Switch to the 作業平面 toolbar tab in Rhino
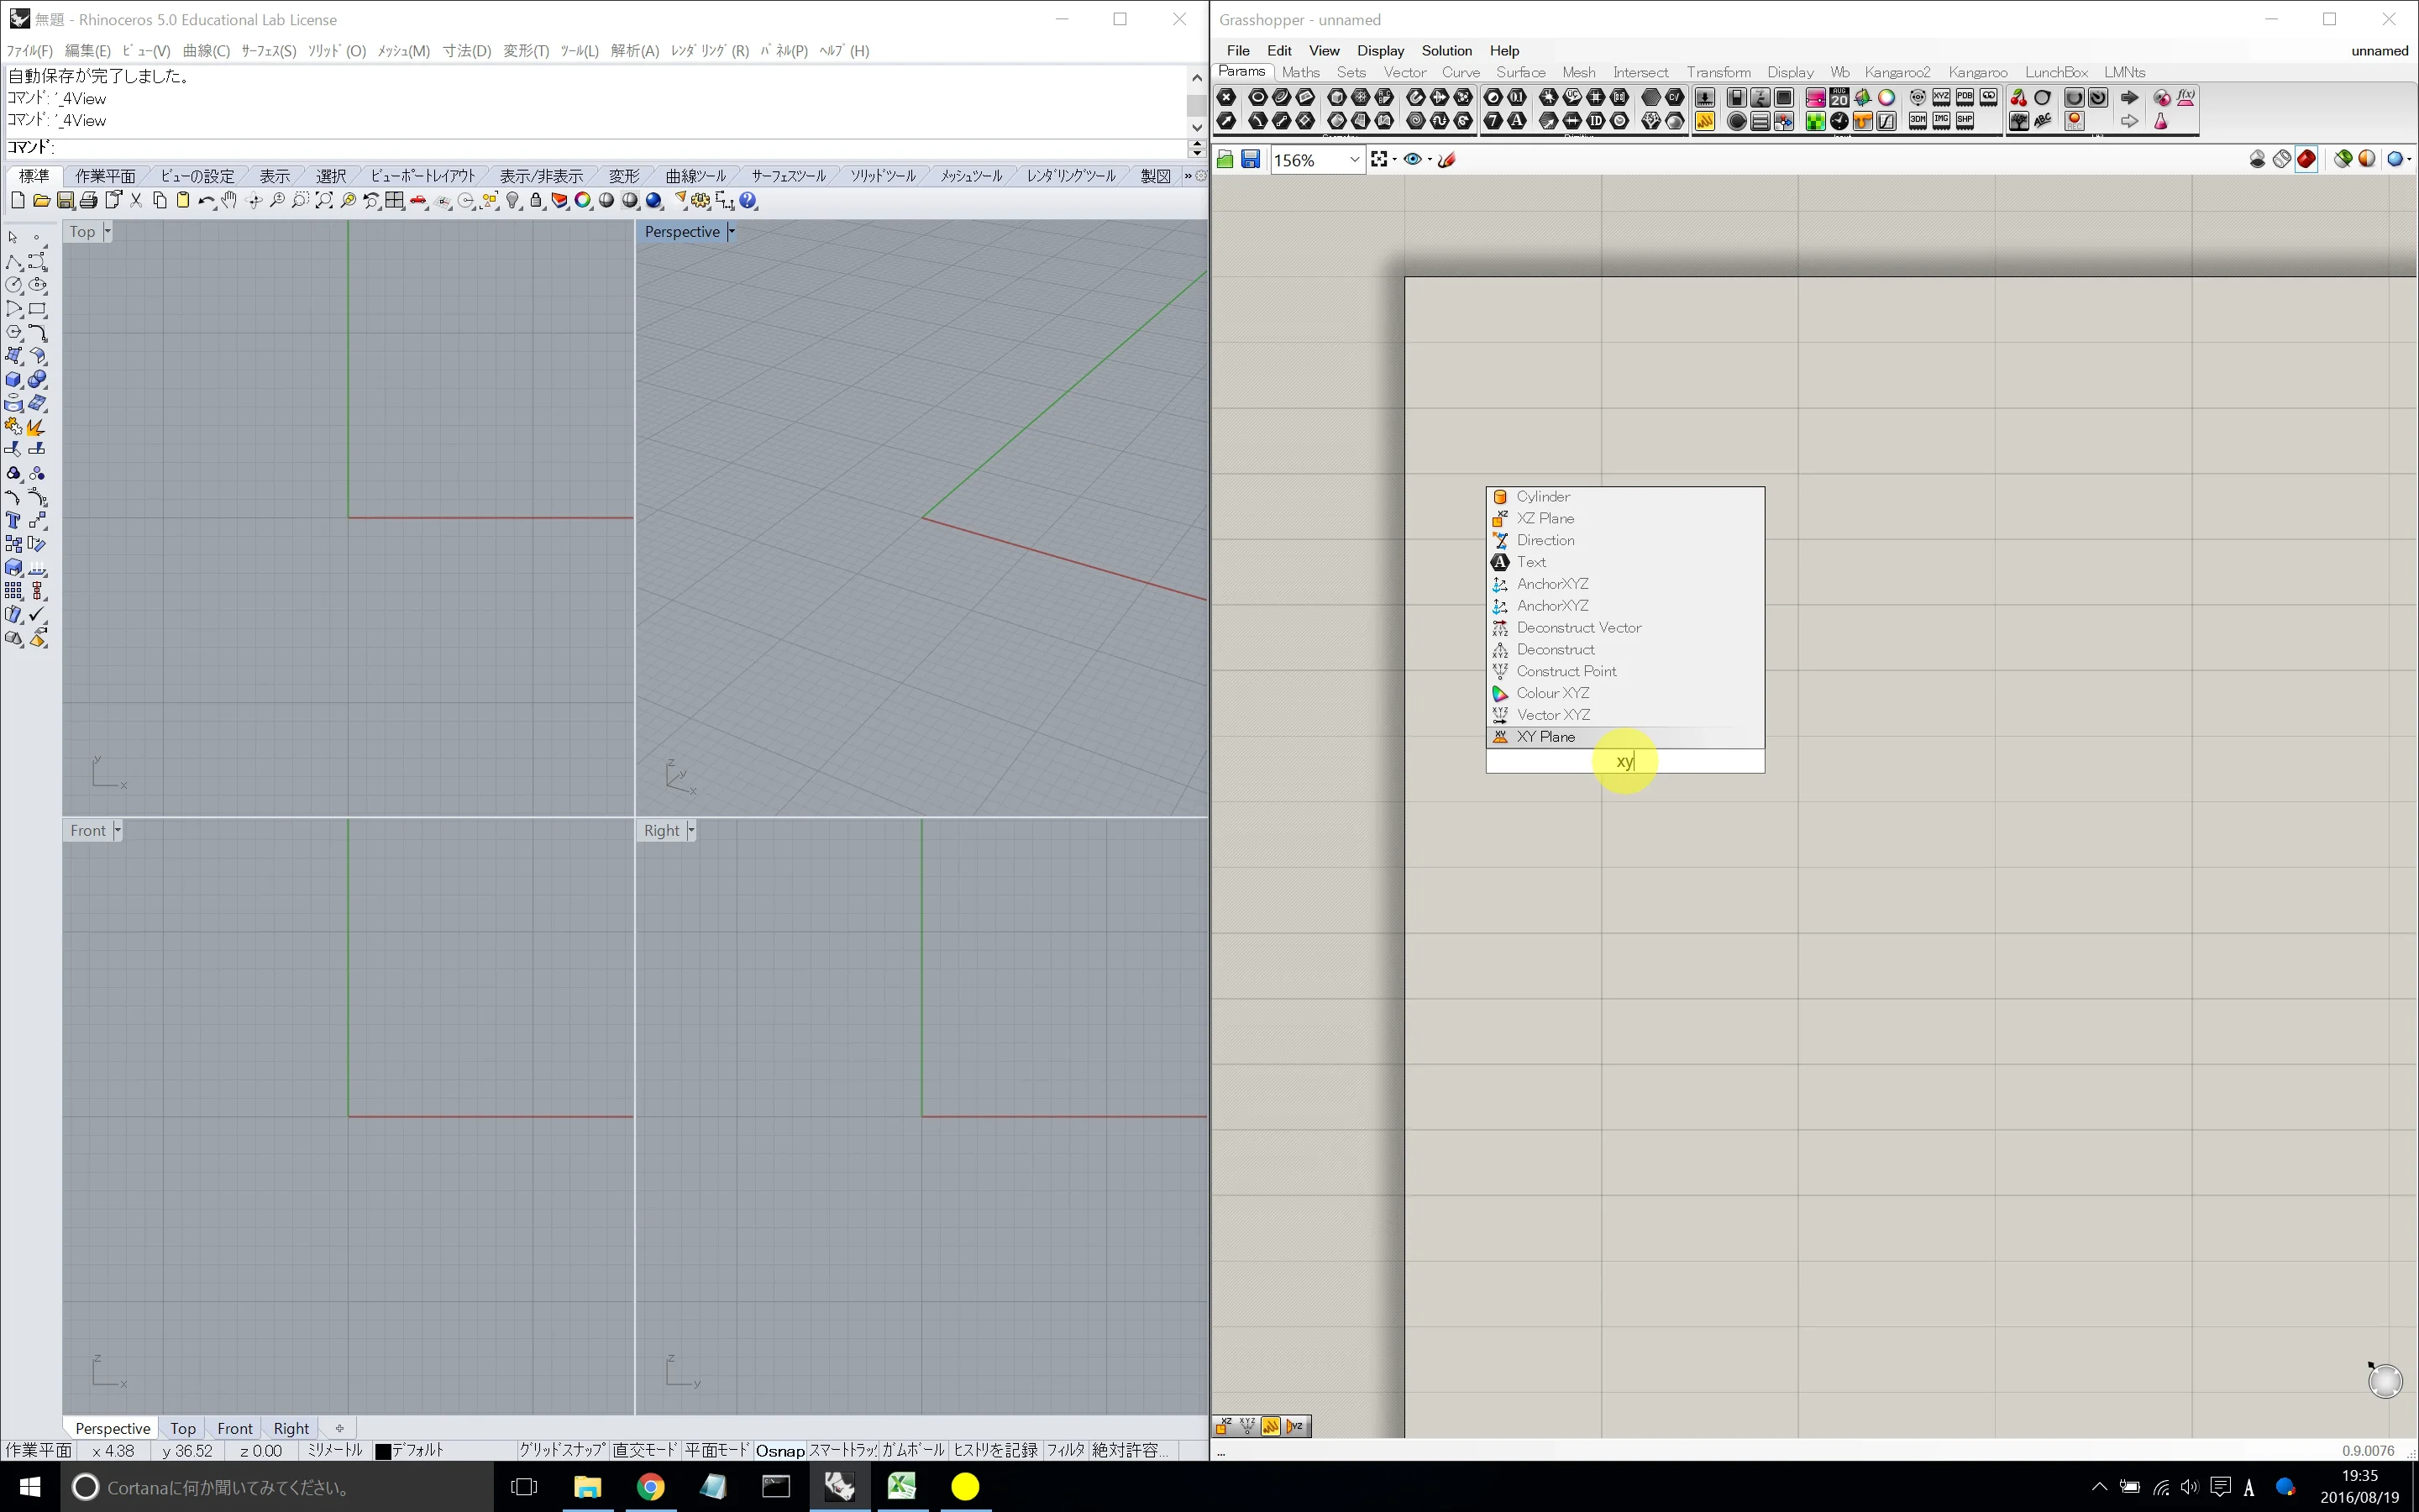The height and width of the screenshot is (1512, 2419). click(105, 176)
